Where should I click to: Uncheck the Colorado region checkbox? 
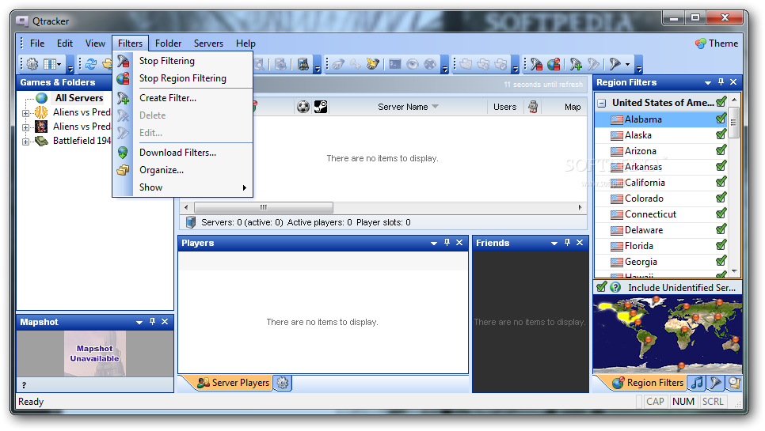(x=721, y=198)
